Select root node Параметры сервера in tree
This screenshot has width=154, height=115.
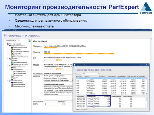point(15,44)
